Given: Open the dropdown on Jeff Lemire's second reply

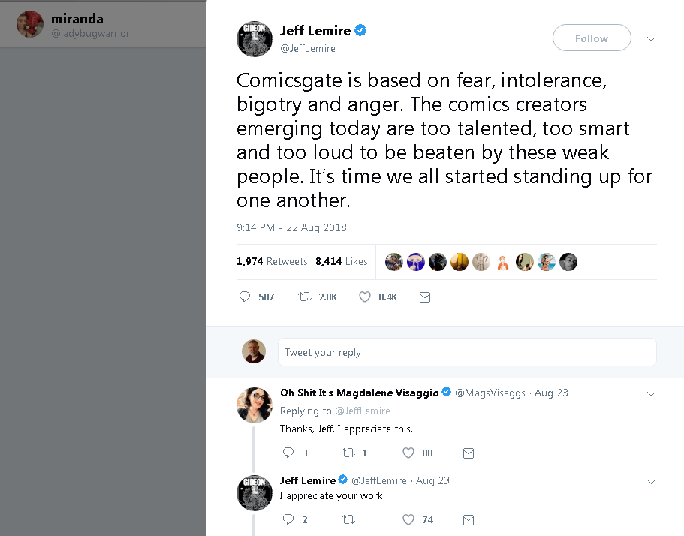Looking at the screenshot, I should 651,481.
